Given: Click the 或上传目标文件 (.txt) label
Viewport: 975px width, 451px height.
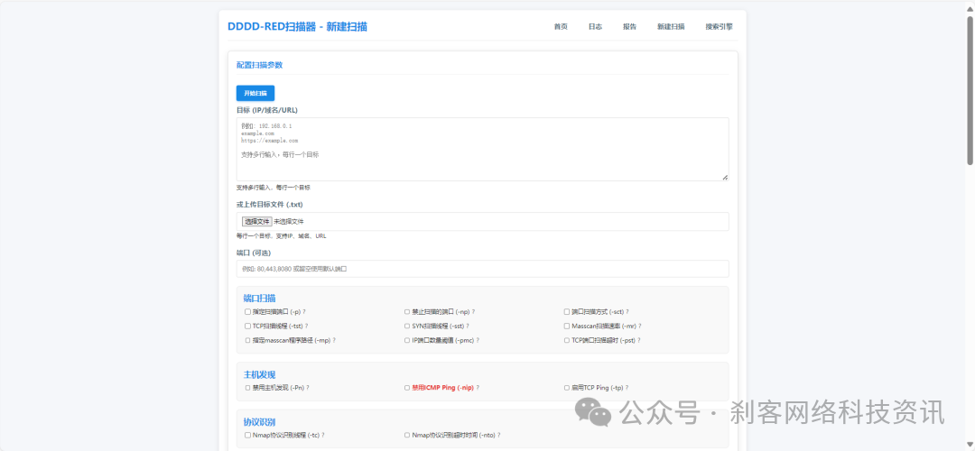Looking at the screenshot, I should tap(269, 205).
